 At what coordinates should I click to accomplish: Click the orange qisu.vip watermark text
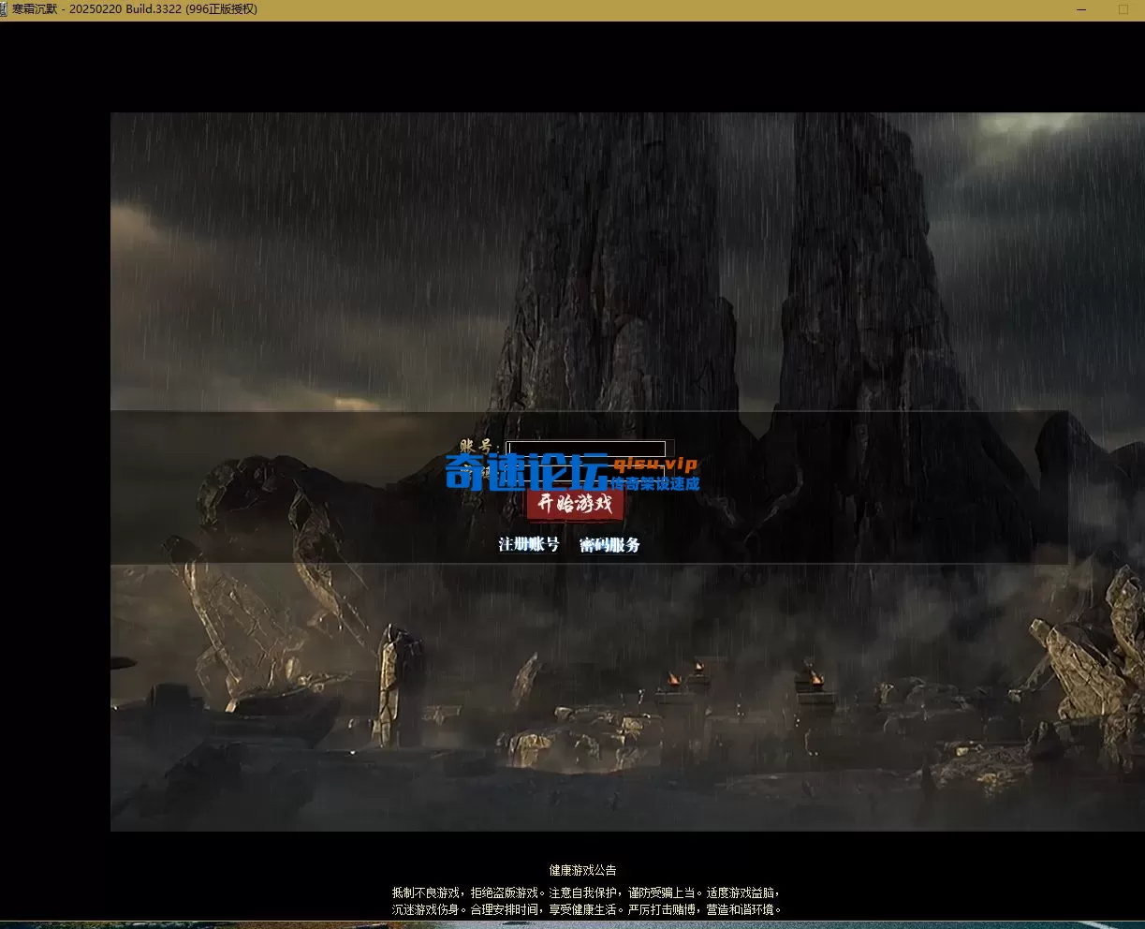pos(655,464)
